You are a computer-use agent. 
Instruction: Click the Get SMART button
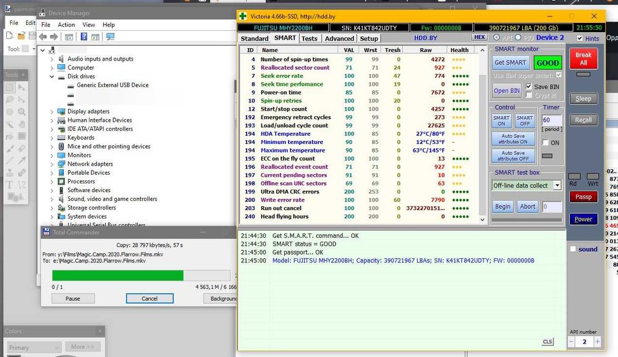(x=510, y=63)
